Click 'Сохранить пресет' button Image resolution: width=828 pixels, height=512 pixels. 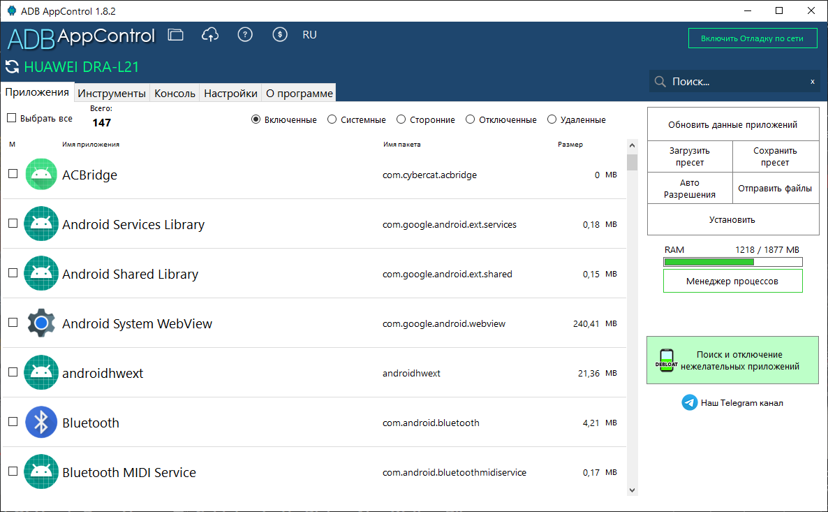coord(775,156)
